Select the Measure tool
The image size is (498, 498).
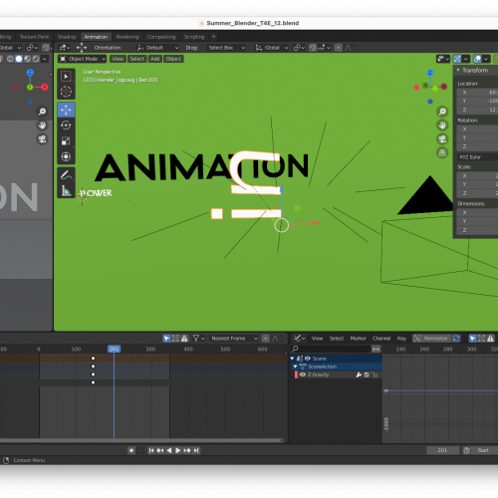(66, 190)
